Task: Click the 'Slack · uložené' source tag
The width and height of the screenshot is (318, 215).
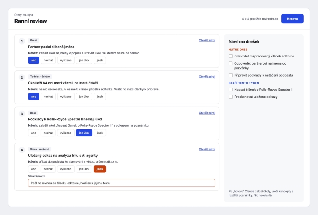Action: click(39, 149)
